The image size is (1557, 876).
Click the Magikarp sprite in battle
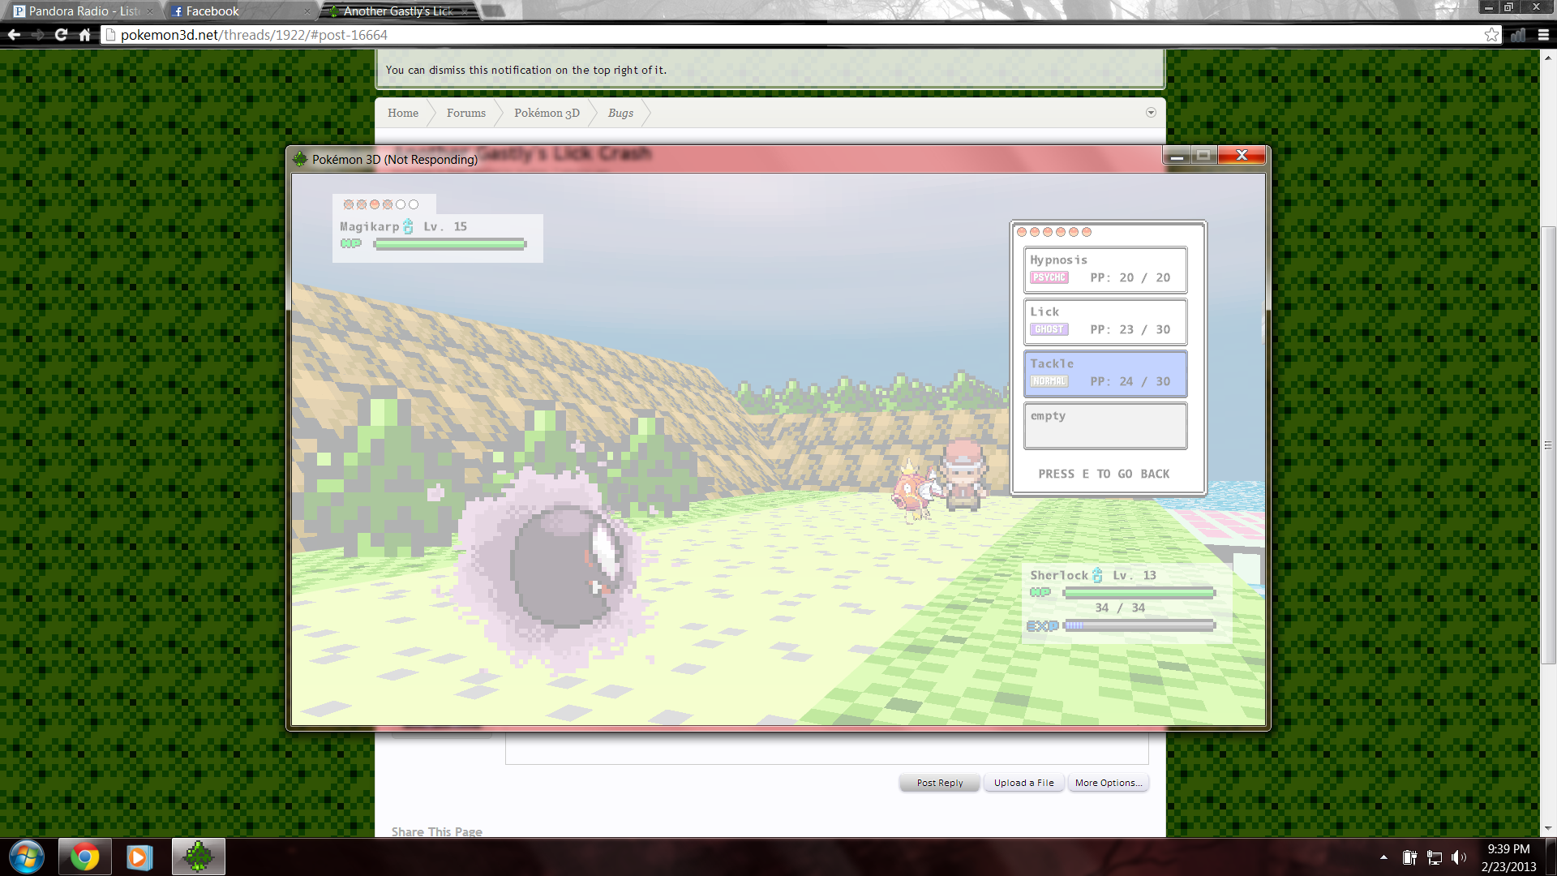pyautogui.click(x=916, y=491)
